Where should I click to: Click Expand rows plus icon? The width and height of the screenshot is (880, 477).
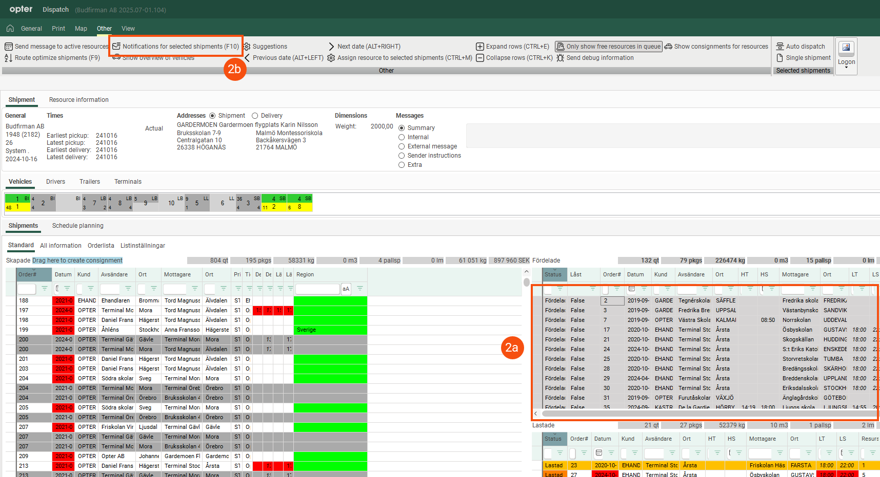[480, 47]
